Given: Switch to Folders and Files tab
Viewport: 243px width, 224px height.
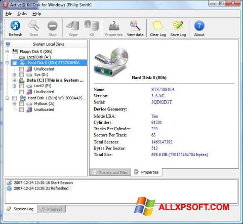Looking at the screenshot, I should pyautogui.click(x=110, y=172).
